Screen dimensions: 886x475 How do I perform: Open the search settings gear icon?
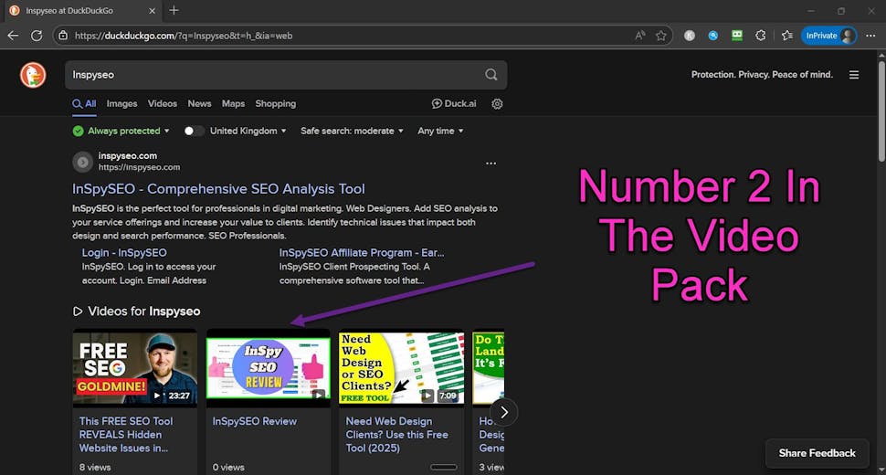497,104
